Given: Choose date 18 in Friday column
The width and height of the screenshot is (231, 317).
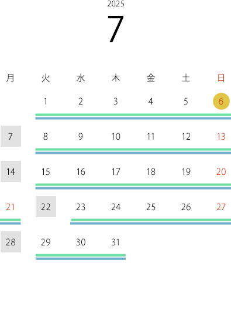Looking at the screenshot, I should click(151, 171).
